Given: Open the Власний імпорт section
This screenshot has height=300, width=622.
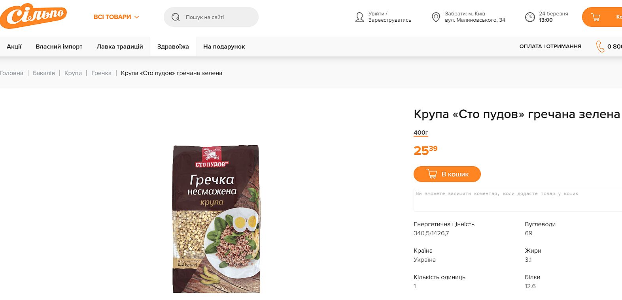Looking at the screenshot, I should coord(59,47).
